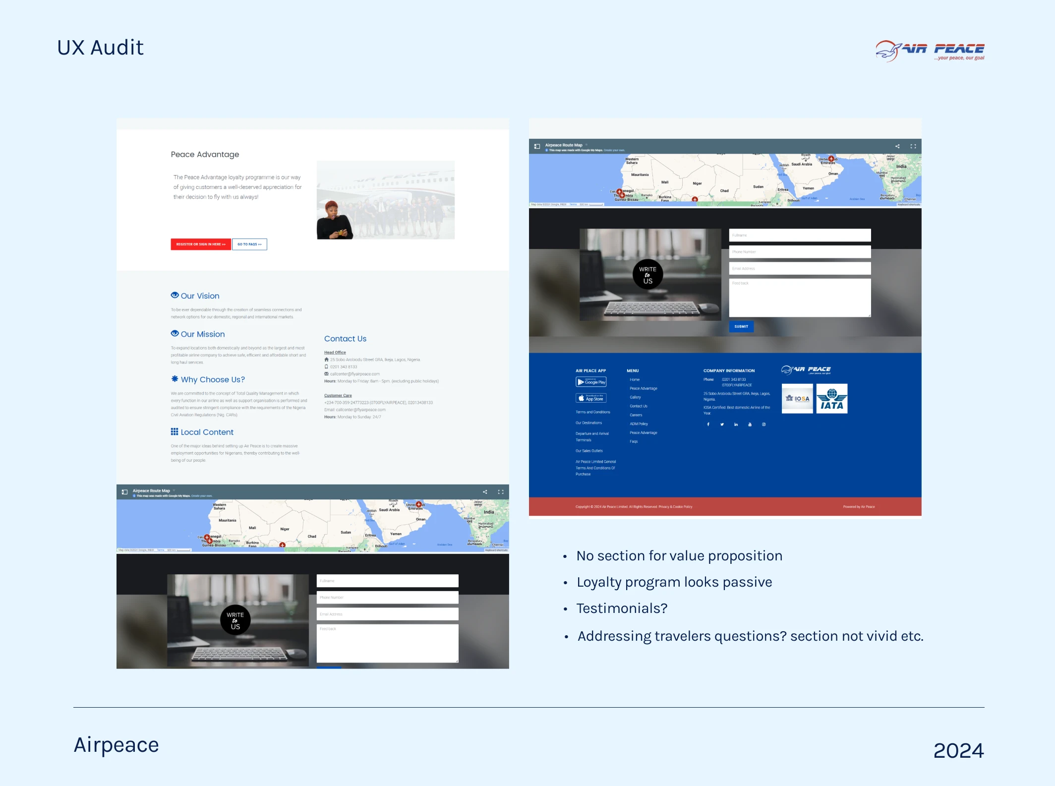Expand the map's side panel legend

(x=537, y=146)
